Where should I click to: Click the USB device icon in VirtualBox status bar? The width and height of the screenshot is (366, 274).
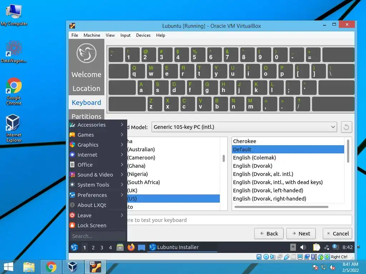pos(287,257)
